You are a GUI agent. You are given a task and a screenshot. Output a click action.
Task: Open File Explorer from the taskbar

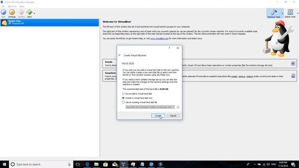96,164
